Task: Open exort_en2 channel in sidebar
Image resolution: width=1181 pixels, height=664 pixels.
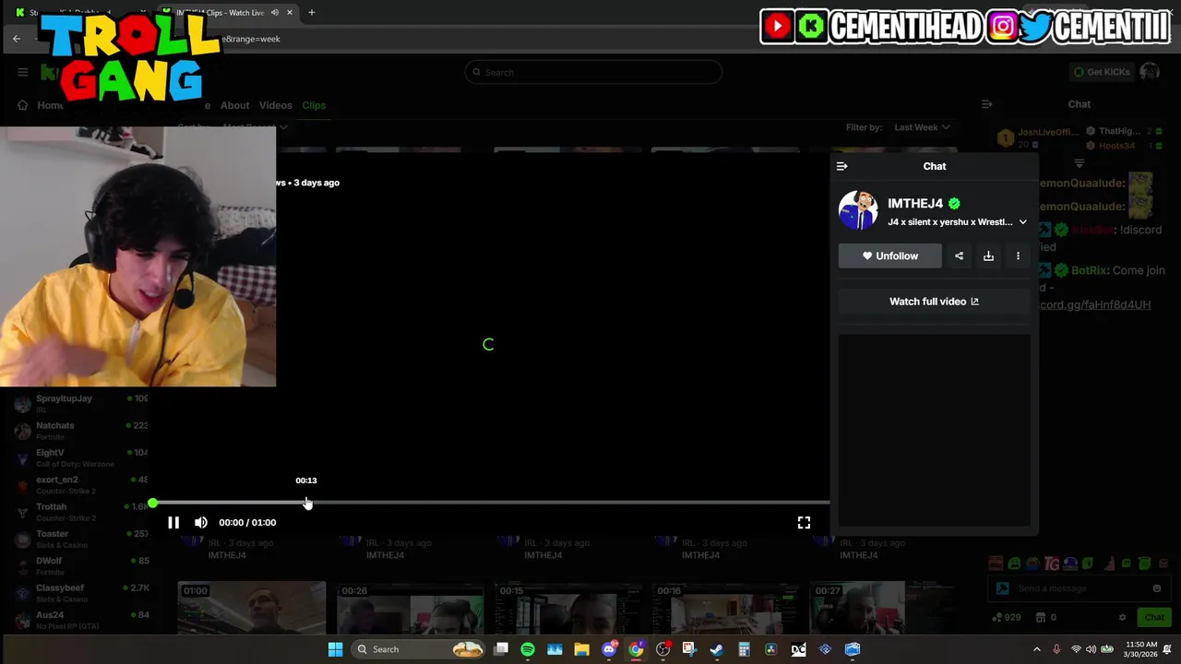Action: pyautogui.click(x=81, y=484)
